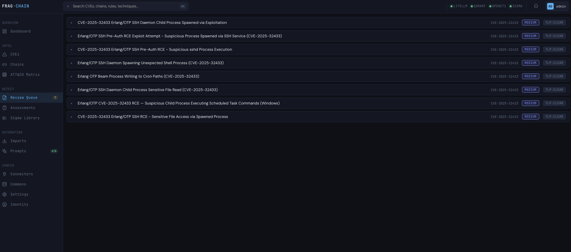Open the Identity page
The image size is (571, 252).
click(x=31, y=205)
